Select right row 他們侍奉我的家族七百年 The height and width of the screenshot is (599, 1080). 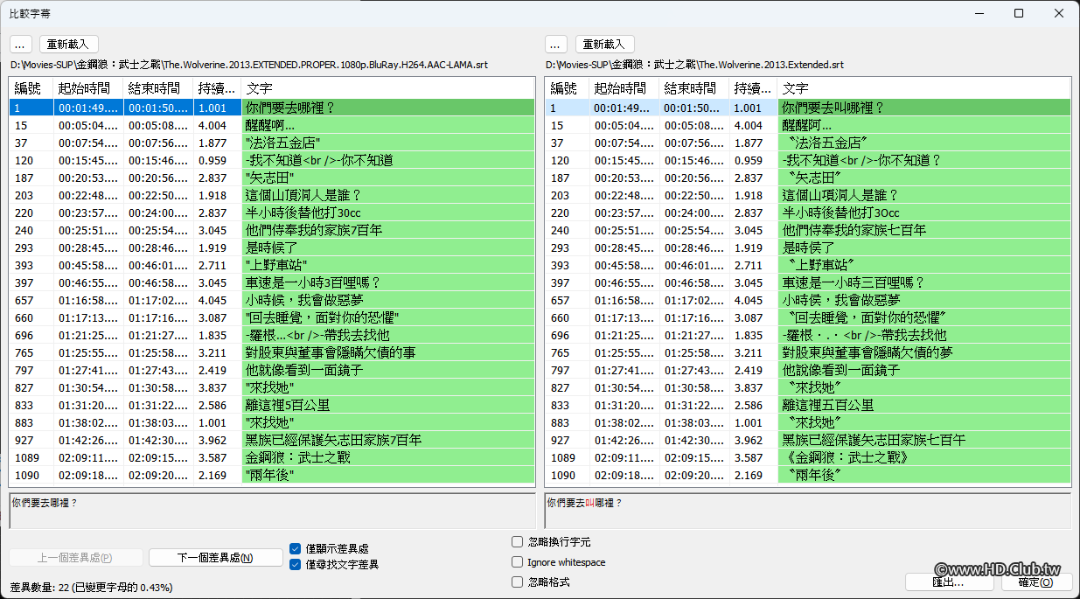click(808, 230)
